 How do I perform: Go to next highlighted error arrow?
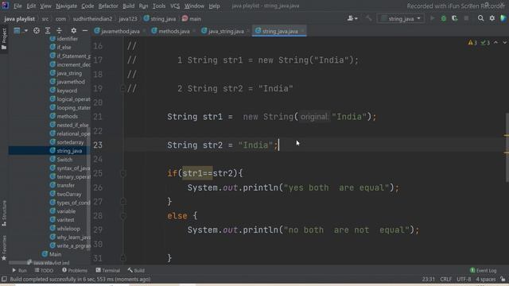pyautogui.click(x=504, y=42)
